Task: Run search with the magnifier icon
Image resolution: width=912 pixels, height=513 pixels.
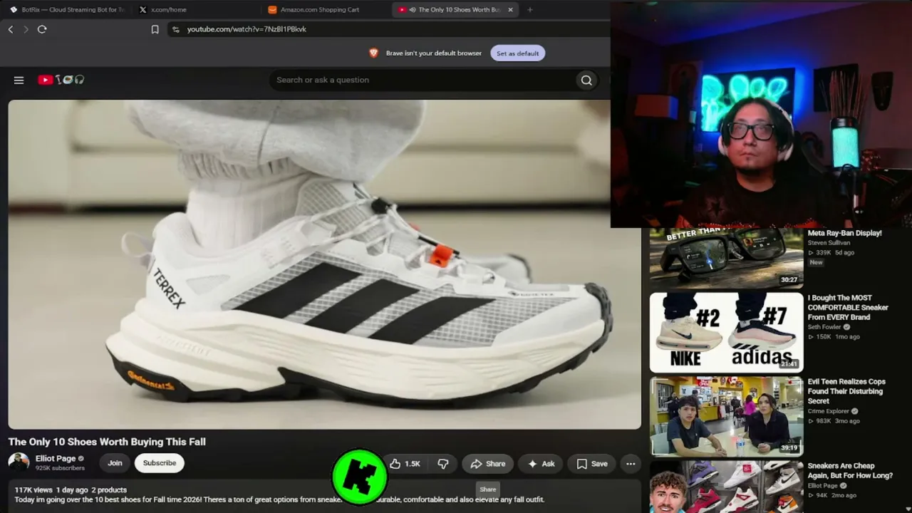Action: pos(586,80)
